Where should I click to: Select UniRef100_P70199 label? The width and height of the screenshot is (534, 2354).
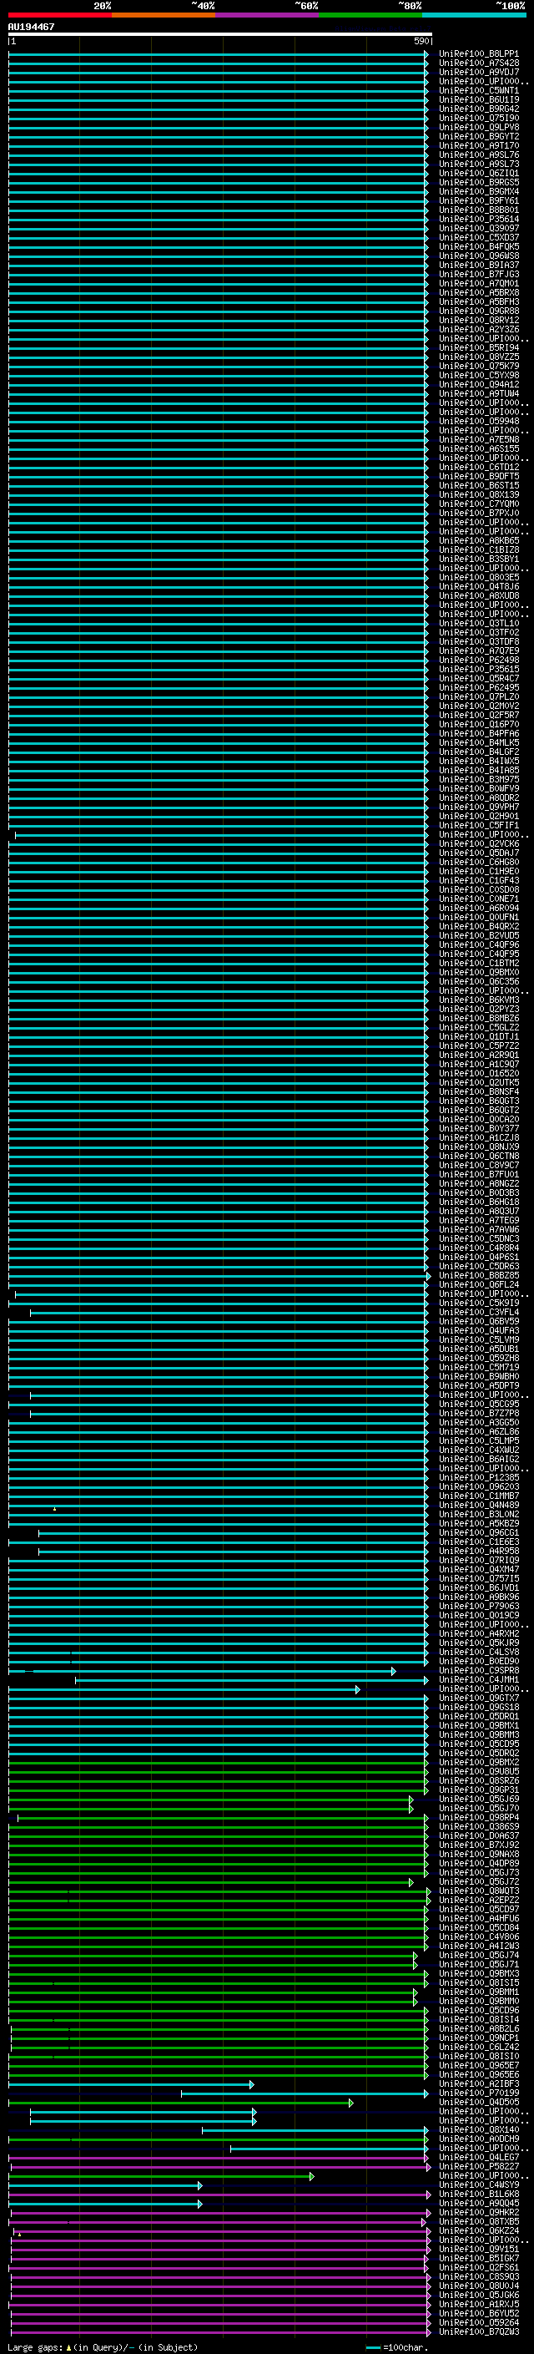[x=478, y=2093]
